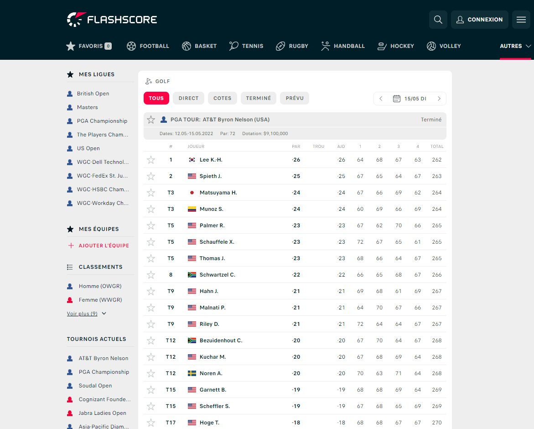This screenshot has width=534, height=429.
Task: Click red icon next to Jabra Ladies Open
Action: pos(70,413)
